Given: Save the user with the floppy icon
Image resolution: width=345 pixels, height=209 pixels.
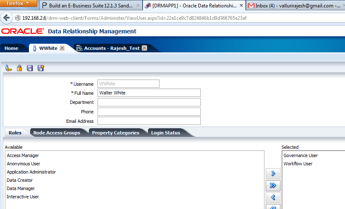Looking at the screenshot, I should click(30, 68).
